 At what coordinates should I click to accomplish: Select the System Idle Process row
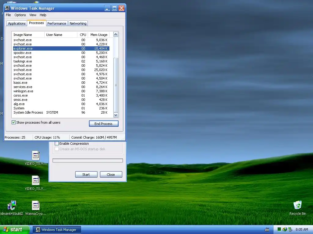tap(61, 113)
